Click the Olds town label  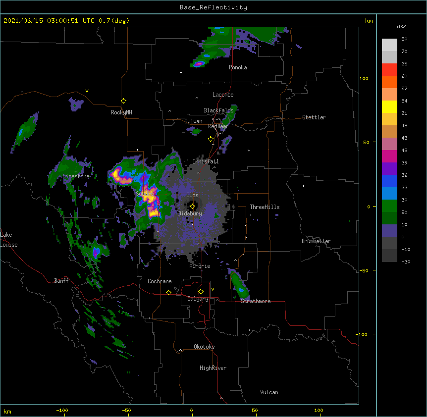(192, 195)
